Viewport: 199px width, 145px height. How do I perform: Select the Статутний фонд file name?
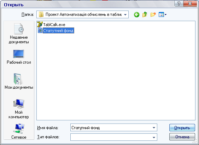coord(58,31)
